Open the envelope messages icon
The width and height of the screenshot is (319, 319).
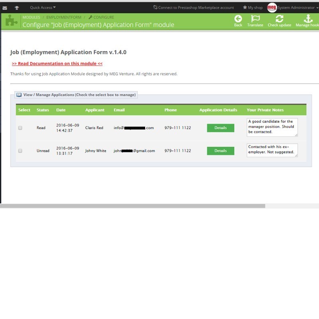[5, 8]
